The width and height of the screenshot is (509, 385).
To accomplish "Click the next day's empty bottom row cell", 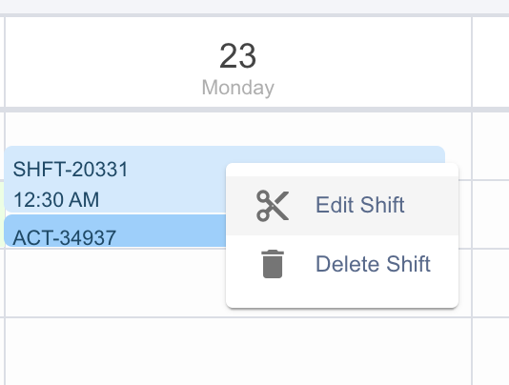I will coord(491,352).
